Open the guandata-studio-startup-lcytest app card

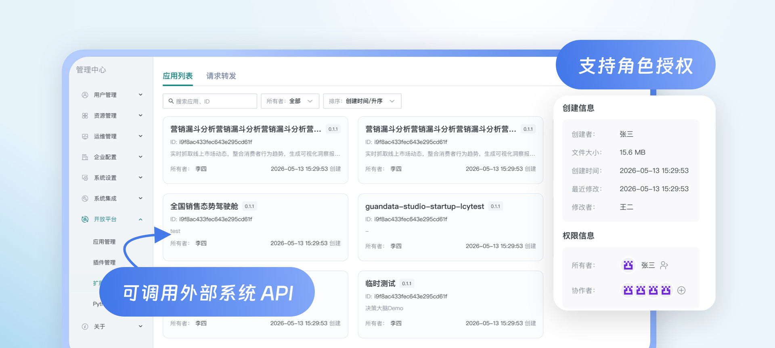[x=450, y=227]
